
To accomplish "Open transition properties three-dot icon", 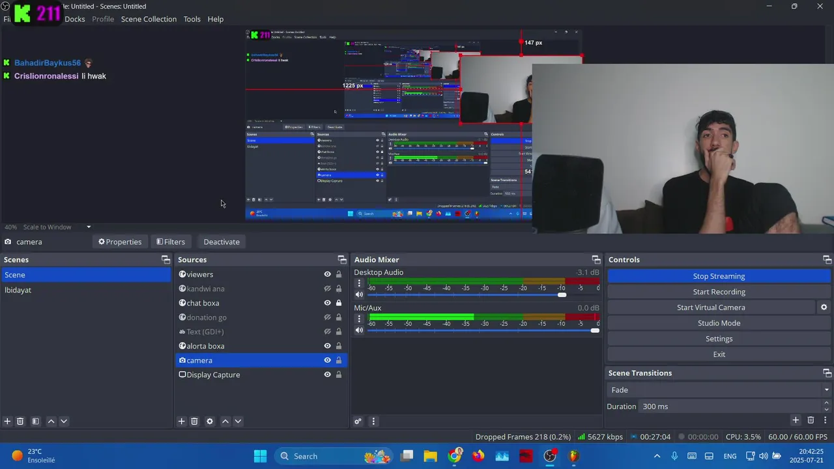I will [826, 421].
